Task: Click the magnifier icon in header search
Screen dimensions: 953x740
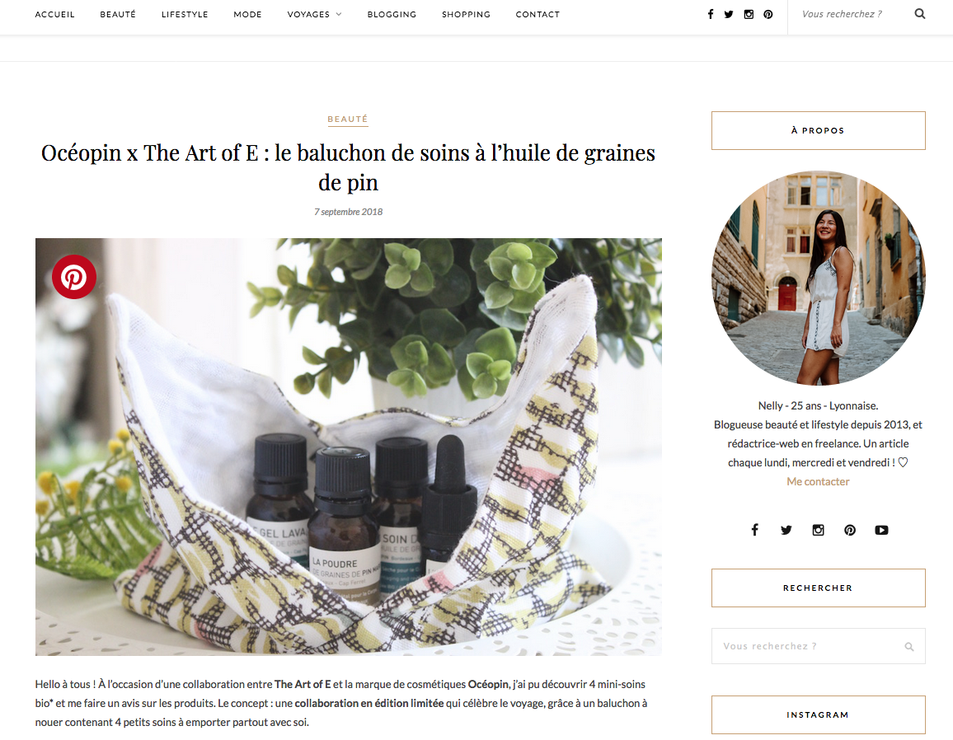Action: click(920, 14)
